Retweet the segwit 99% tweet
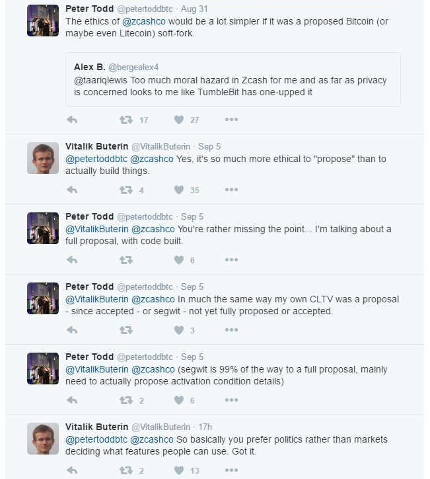 tap(126, 400)
